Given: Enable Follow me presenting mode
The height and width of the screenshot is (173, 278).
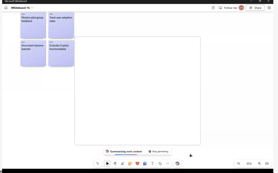Looking at the screenshot, I should point(228,8).
